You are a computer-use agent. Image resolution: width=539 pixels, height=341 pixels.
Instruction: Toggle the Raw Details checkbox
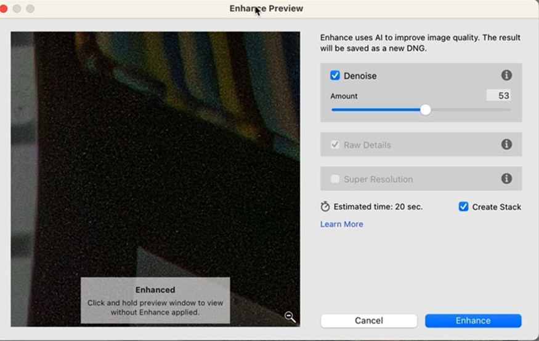[335, 144]
